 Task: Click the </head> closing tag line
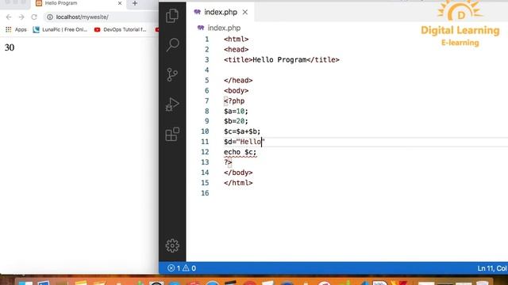238,80
